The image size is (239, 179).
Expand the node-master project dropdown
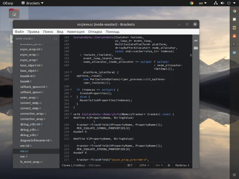pos(25,39)
